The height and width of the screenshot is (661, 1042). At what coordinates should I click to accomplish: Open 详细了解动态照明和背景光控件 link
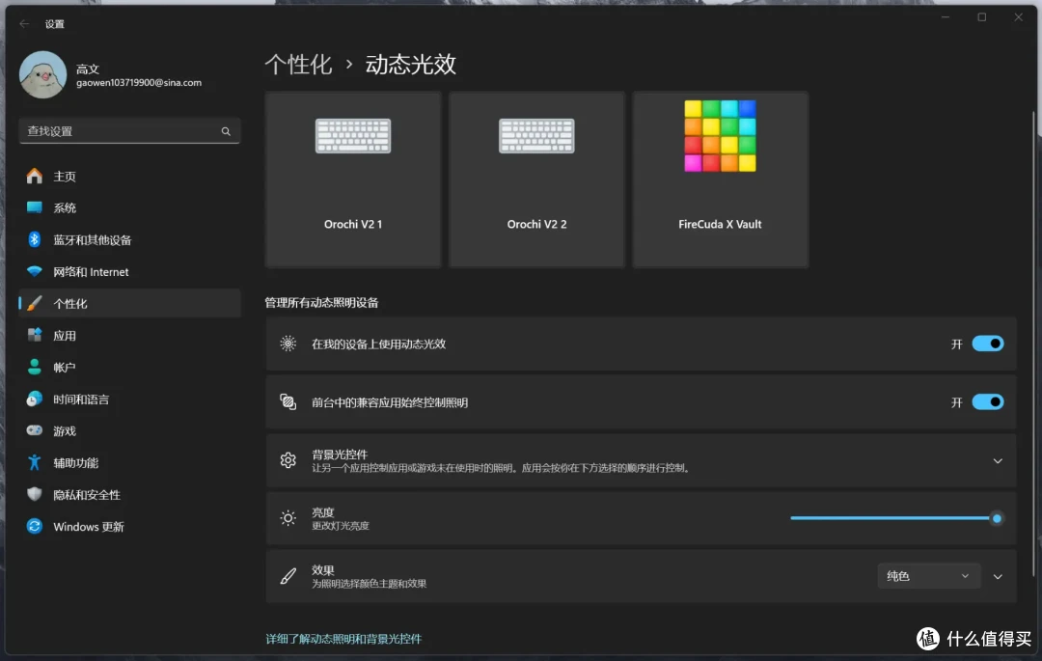(343, 639)
